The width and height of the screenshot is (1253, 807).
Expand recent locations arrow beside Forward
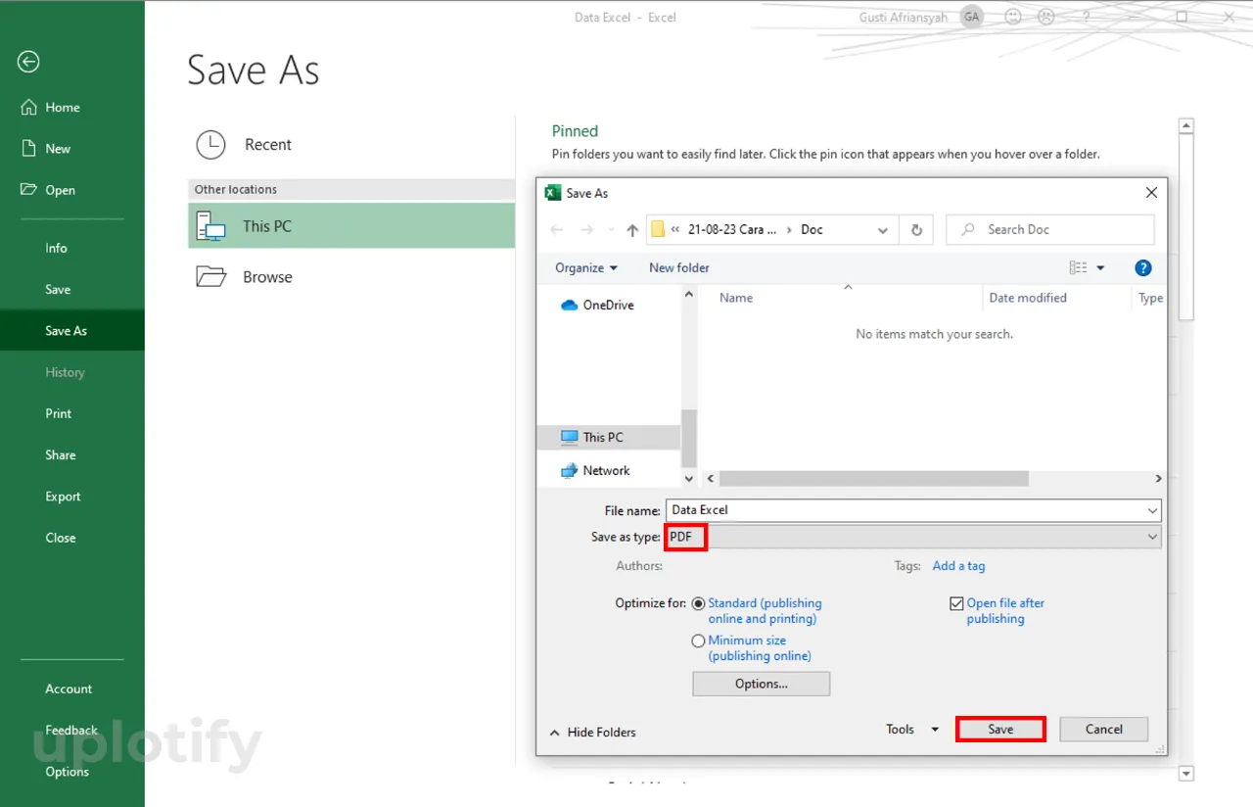coord(612,230)
